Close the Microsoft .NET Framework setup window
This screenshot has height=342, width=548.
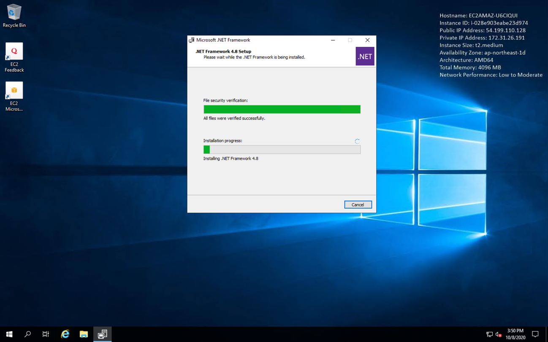367,40
